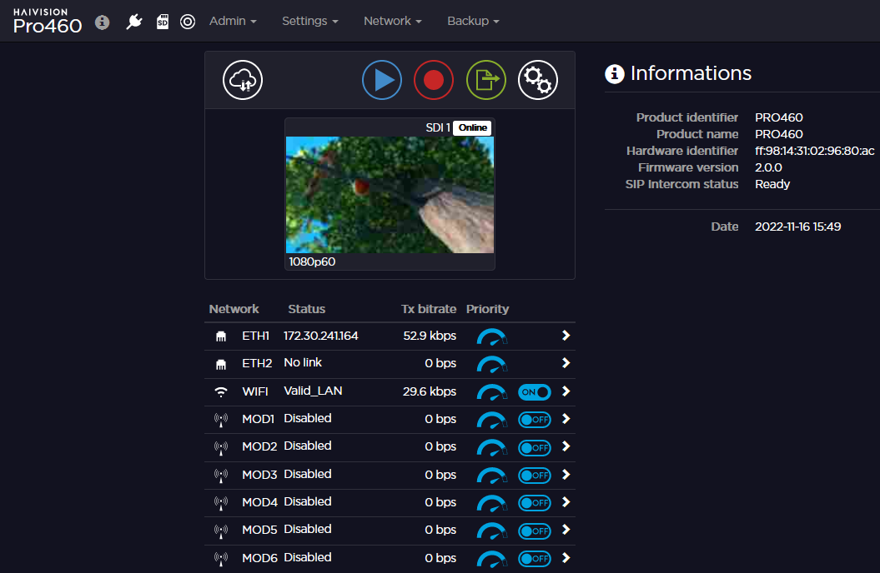Screen dimensions: 880x573
Task: Start recording with the red record button
Action: 434,80
